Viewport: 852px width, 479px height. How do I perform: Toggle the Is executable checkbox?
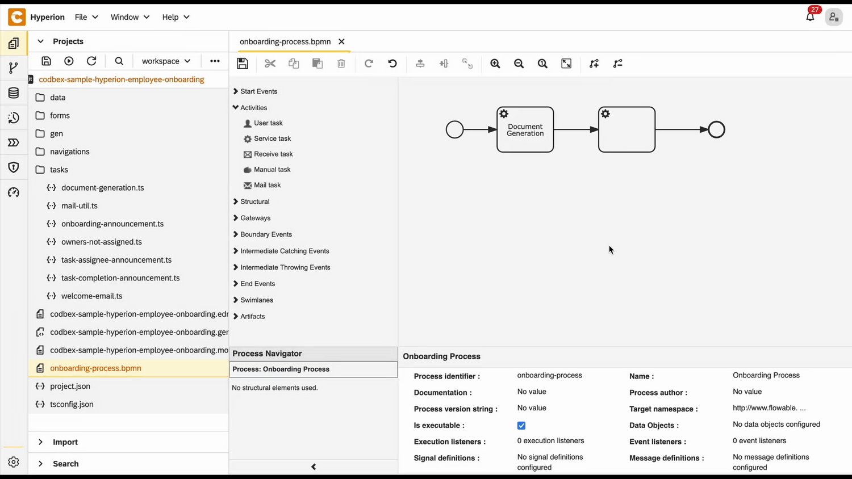(x=521, y=426)
